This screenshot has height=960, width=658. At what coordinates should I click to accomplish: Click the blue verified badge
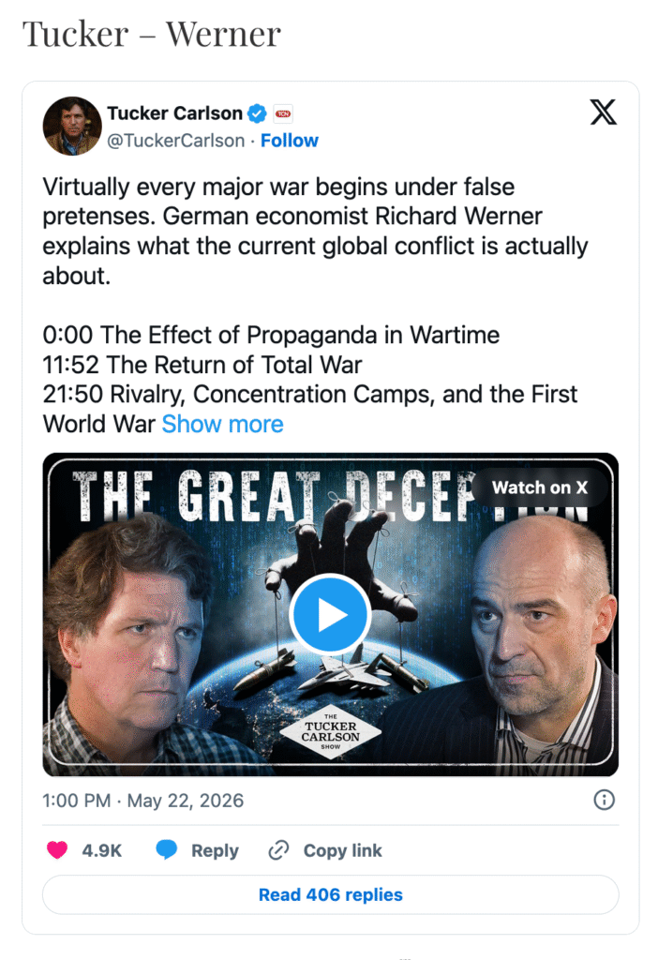tap(257, 113)
